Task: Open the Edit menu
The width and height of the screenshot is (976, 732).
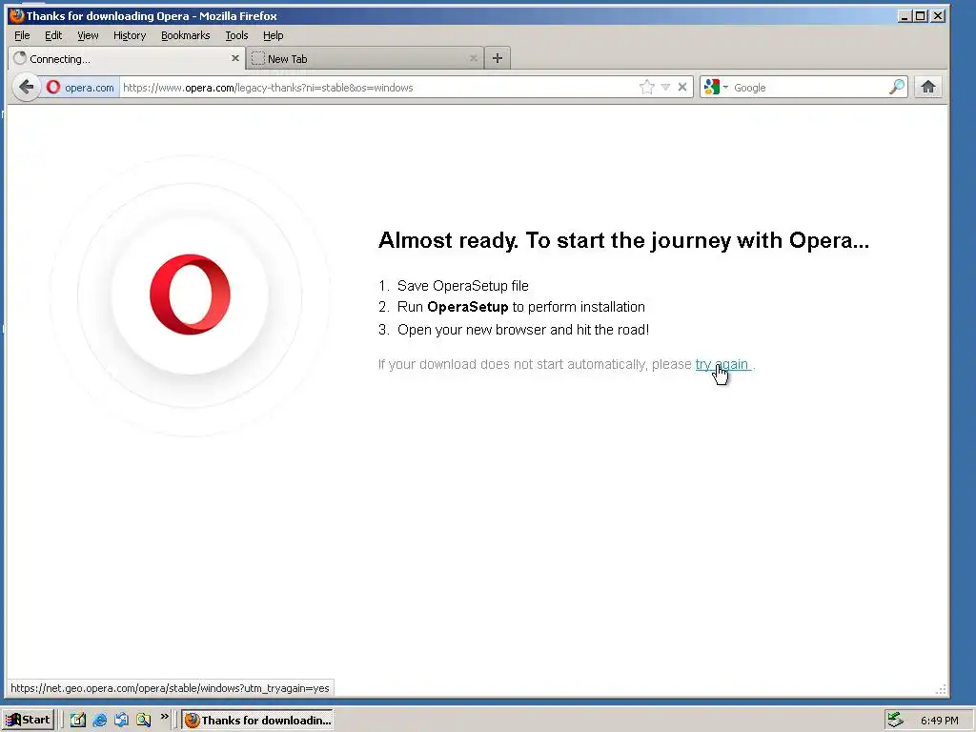Action: coord(53,35)
